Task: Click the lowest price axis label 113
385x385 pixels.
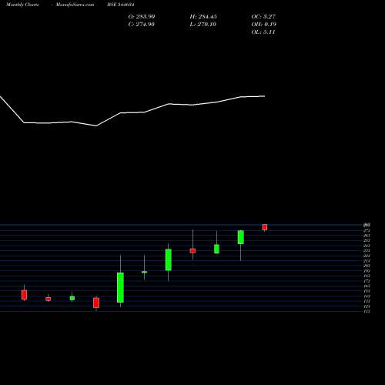Action: tap(367, 311)
